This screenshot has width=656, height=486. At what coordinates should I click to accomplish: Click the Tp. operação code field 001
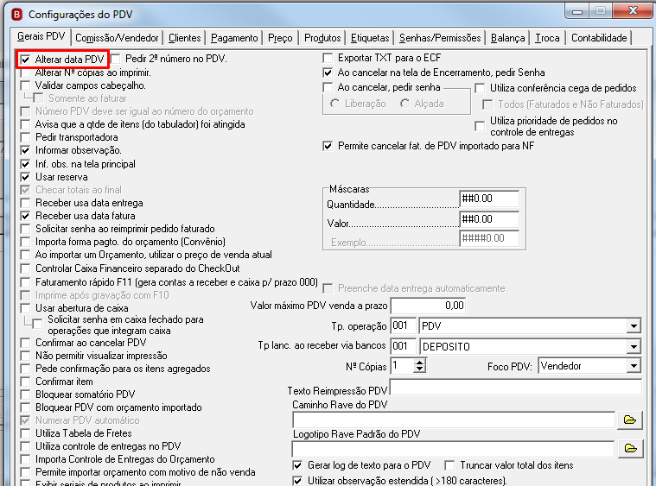(x=404, y=326)
